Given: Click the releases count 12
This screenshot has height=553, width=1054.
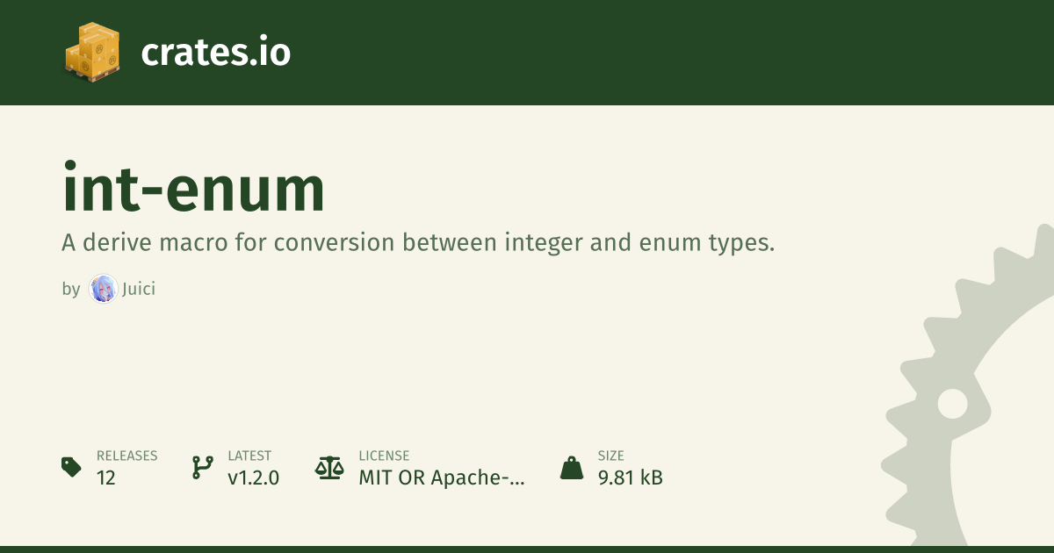Looking at the screenshot, I should pyautogui.click(x=106, y=478).
